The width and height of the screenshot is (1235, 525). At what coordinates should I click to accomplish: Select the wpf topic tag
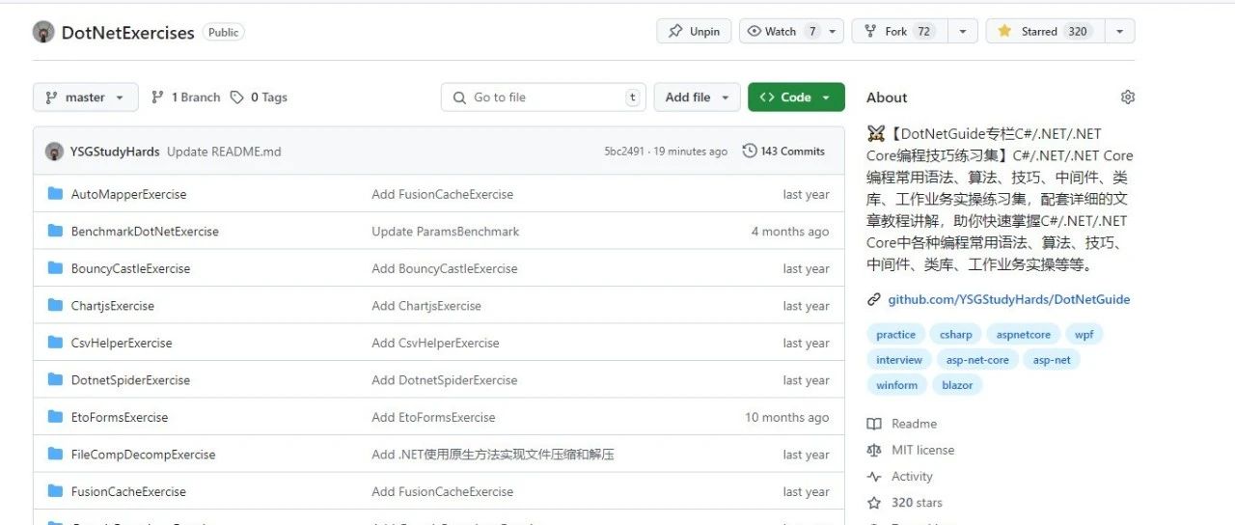pos(1084,335)
